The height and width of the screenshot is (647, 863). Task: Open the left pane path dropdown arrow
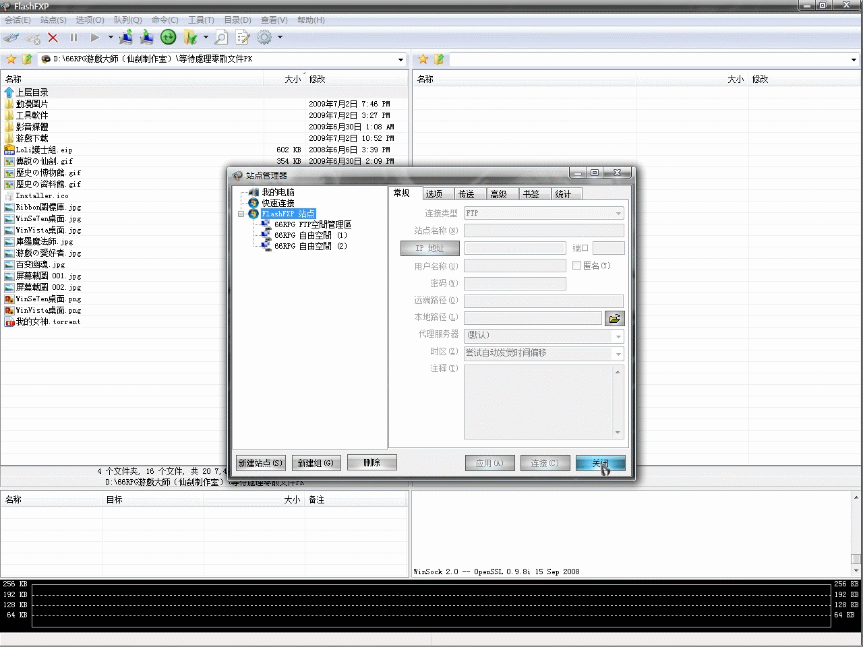pos(400,59)
